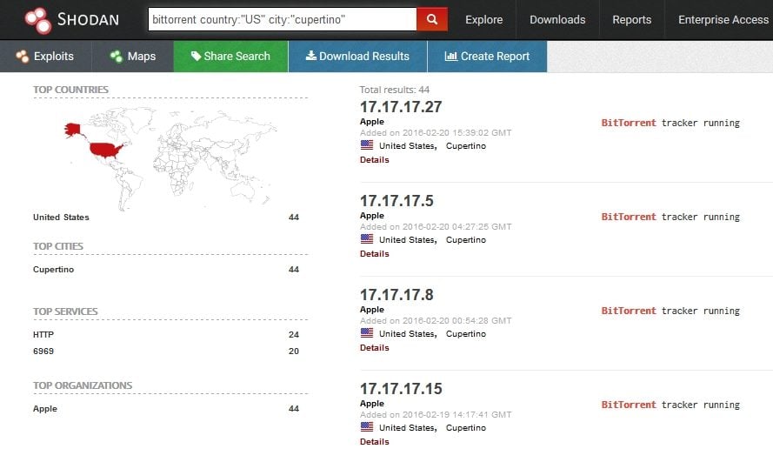Click the Exploits bubbles icon
Image resolution: width=773 pixels, height=462 pixels.
coord(23,57)
